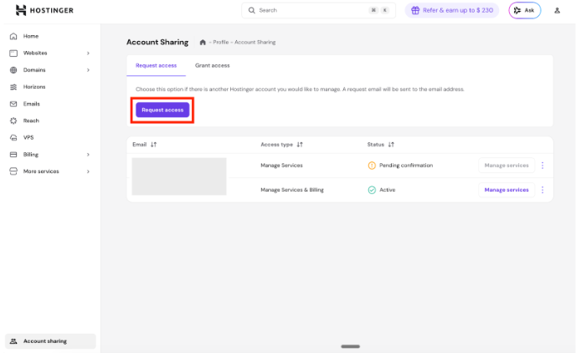Click the Emails envelope icon
Image resolution: width=576 pixels, height=353 pixels.
[13, 104]
